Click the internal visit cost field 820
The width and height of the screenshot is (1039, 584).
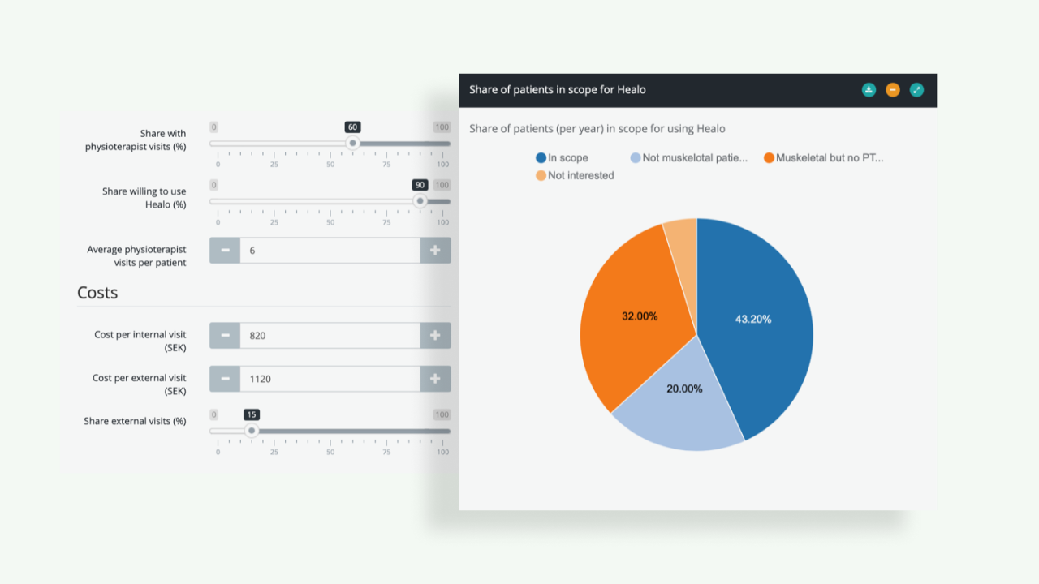click(x=330, y=335)
